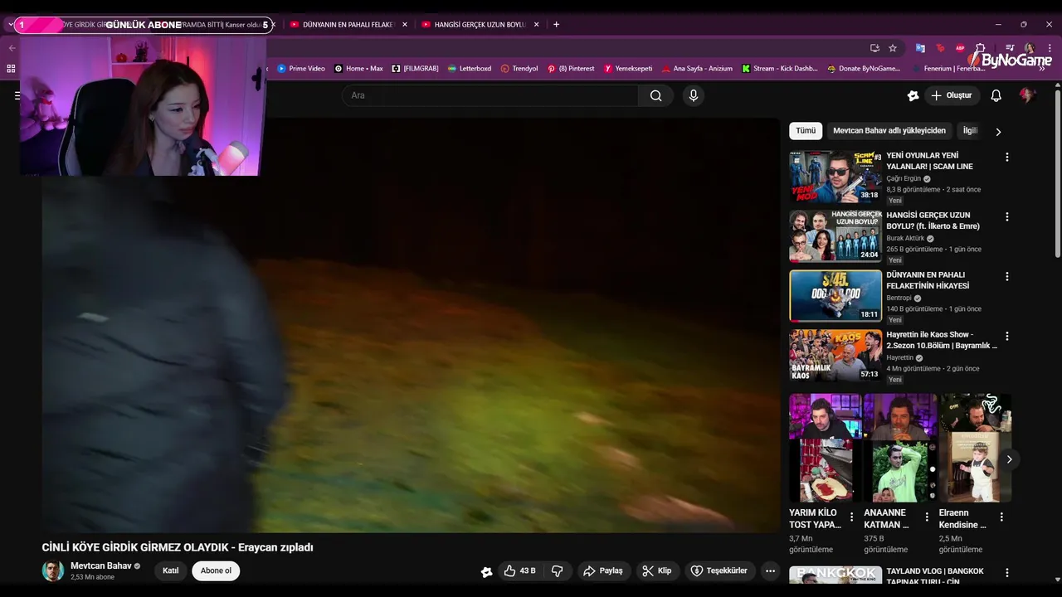Click the install app icon in address bar

874,48
